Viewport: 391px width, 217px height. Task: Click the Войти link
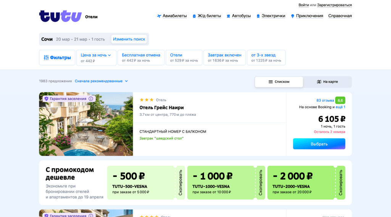[304, 5]
